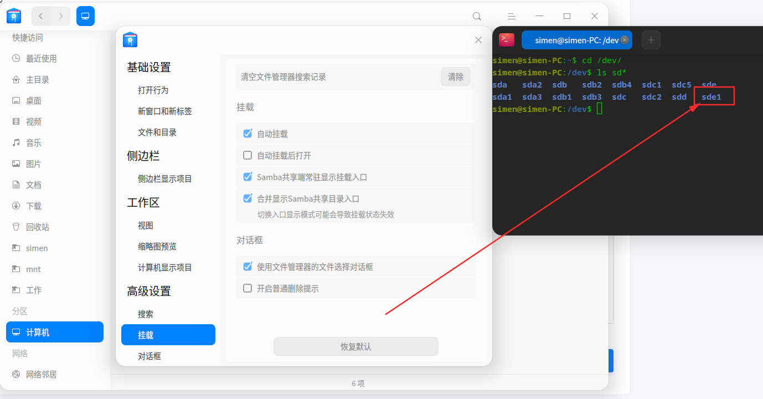This screenshot has height=399, width=763.
Task: Open 桌面 in the sidebar
Action: coord(55,101)
